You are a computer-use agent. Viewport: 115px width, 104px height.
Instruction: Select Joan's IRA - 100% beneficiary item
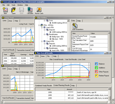[58, 50]
